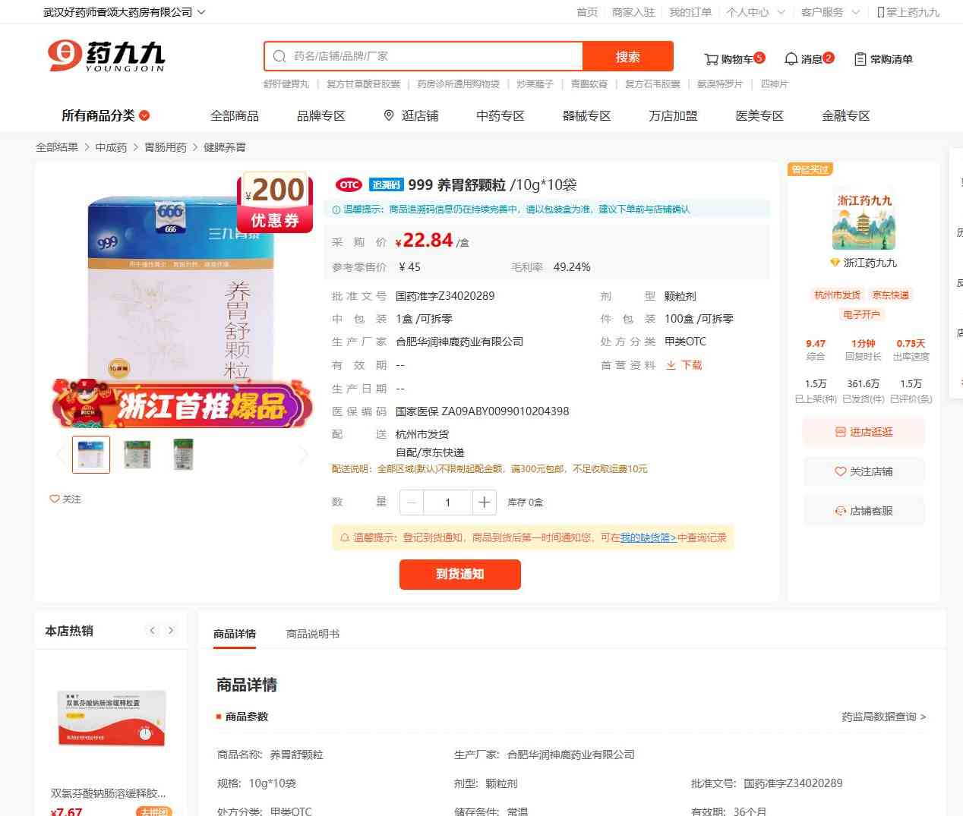Click the orange 搜索 search button
This screenshot has height=816, width=963.
pos(627,56)
